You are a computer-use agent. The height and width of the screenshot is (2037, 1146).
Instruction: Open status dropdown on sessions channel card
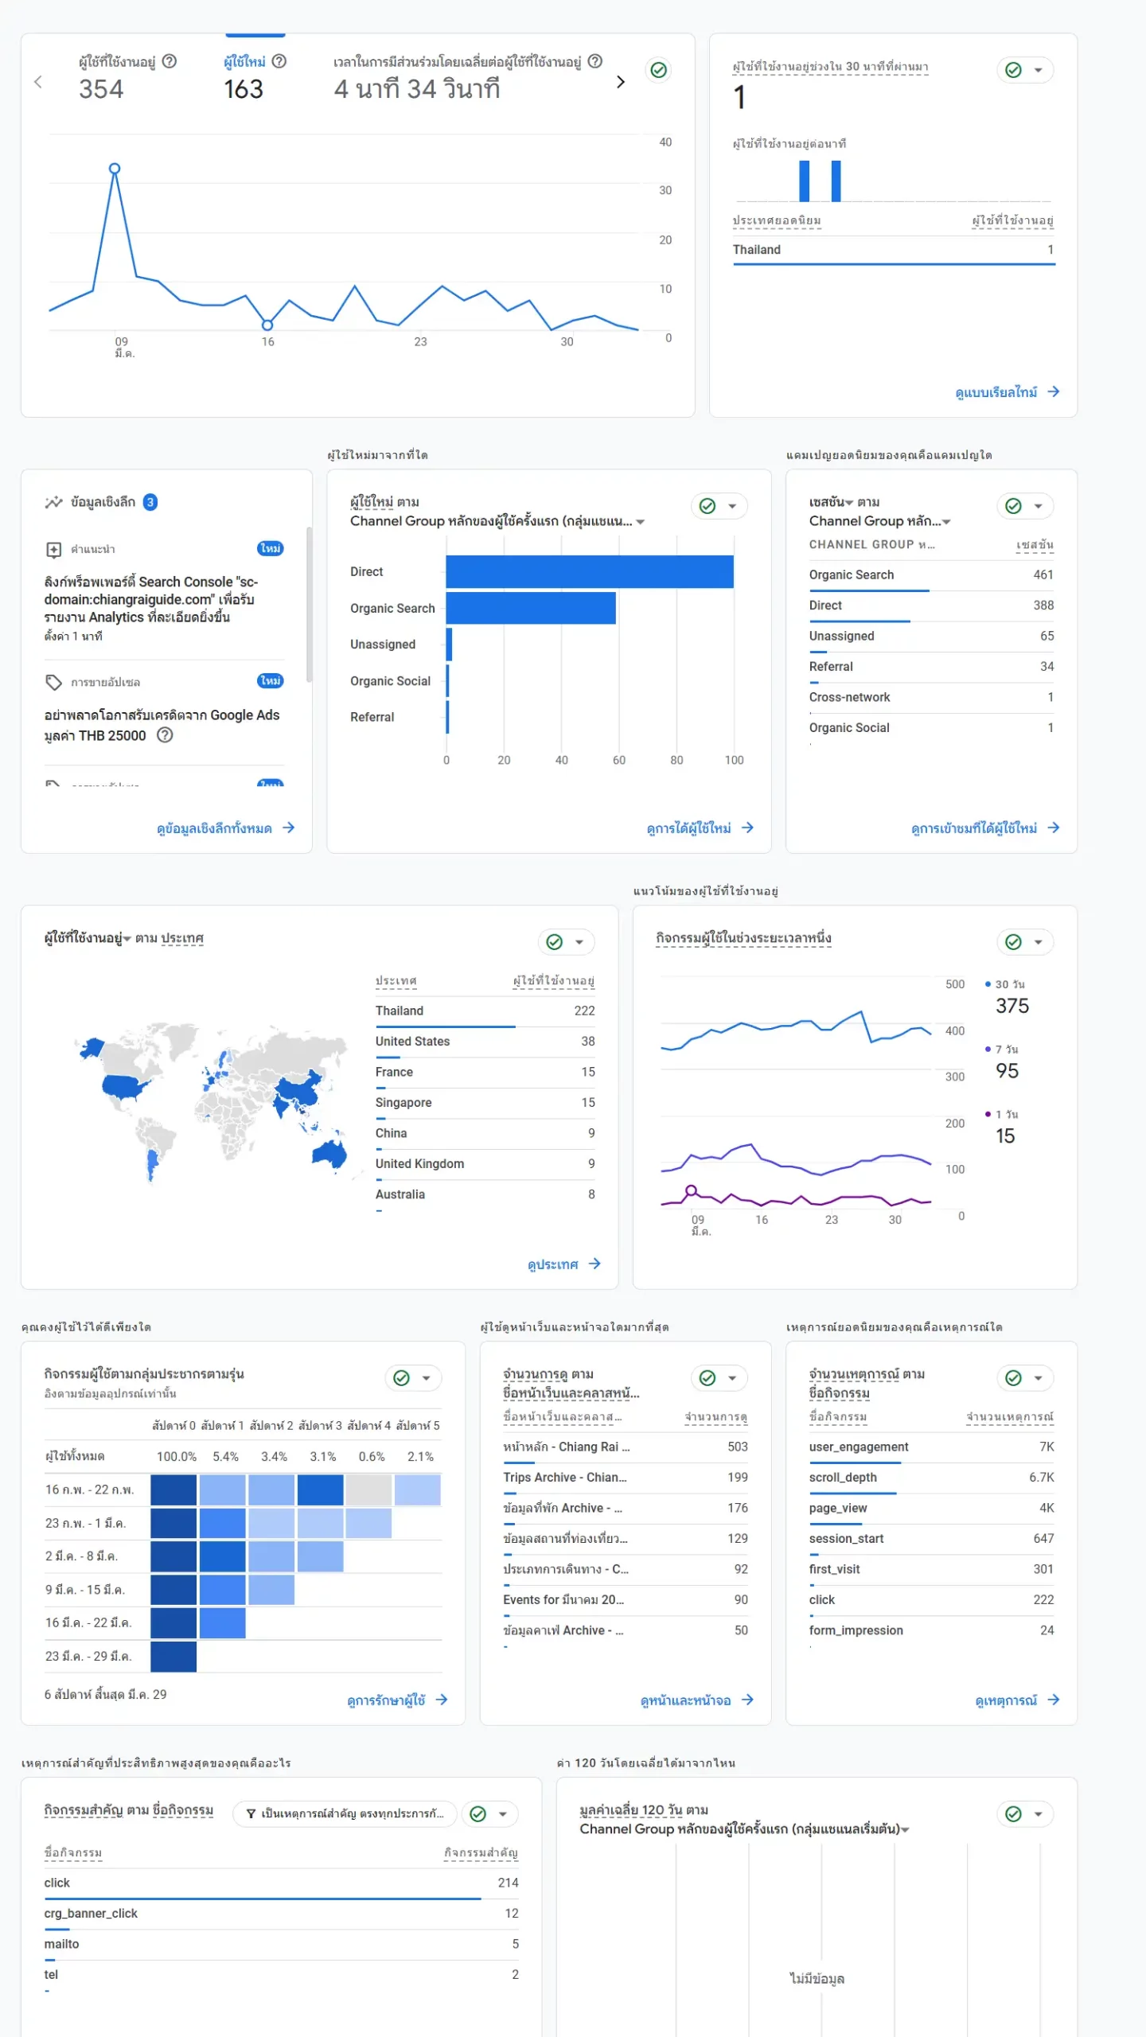(x=1039, y=506)
